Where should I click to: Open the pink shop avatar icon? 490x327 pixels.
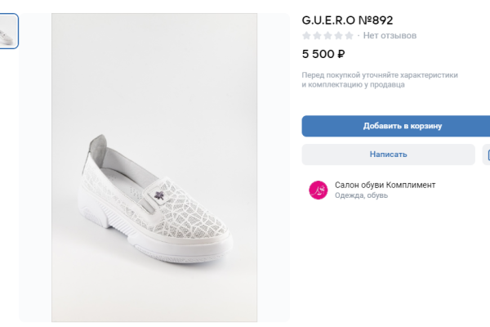(x=318, y=190)
